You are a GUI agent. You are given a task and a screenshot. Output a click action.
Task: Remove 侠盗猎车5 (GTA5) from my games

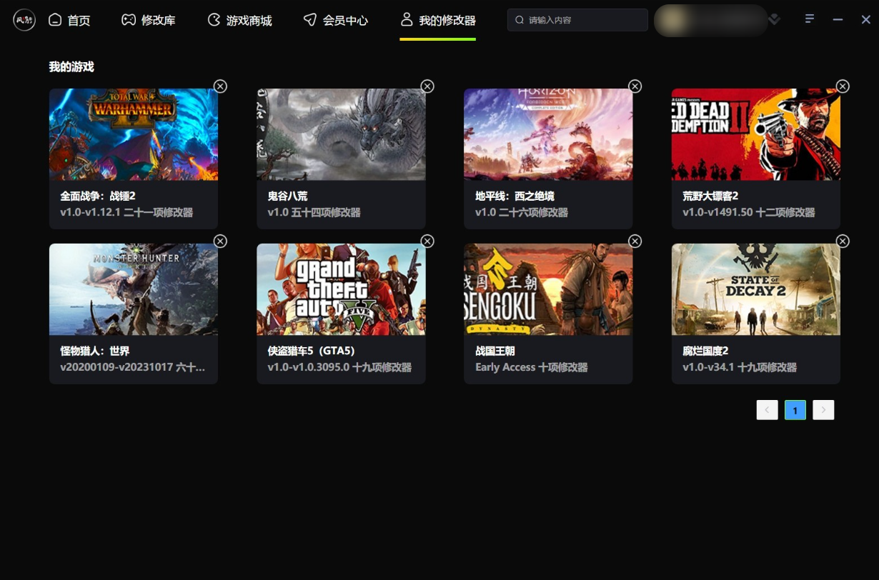(x=427, y=241)
